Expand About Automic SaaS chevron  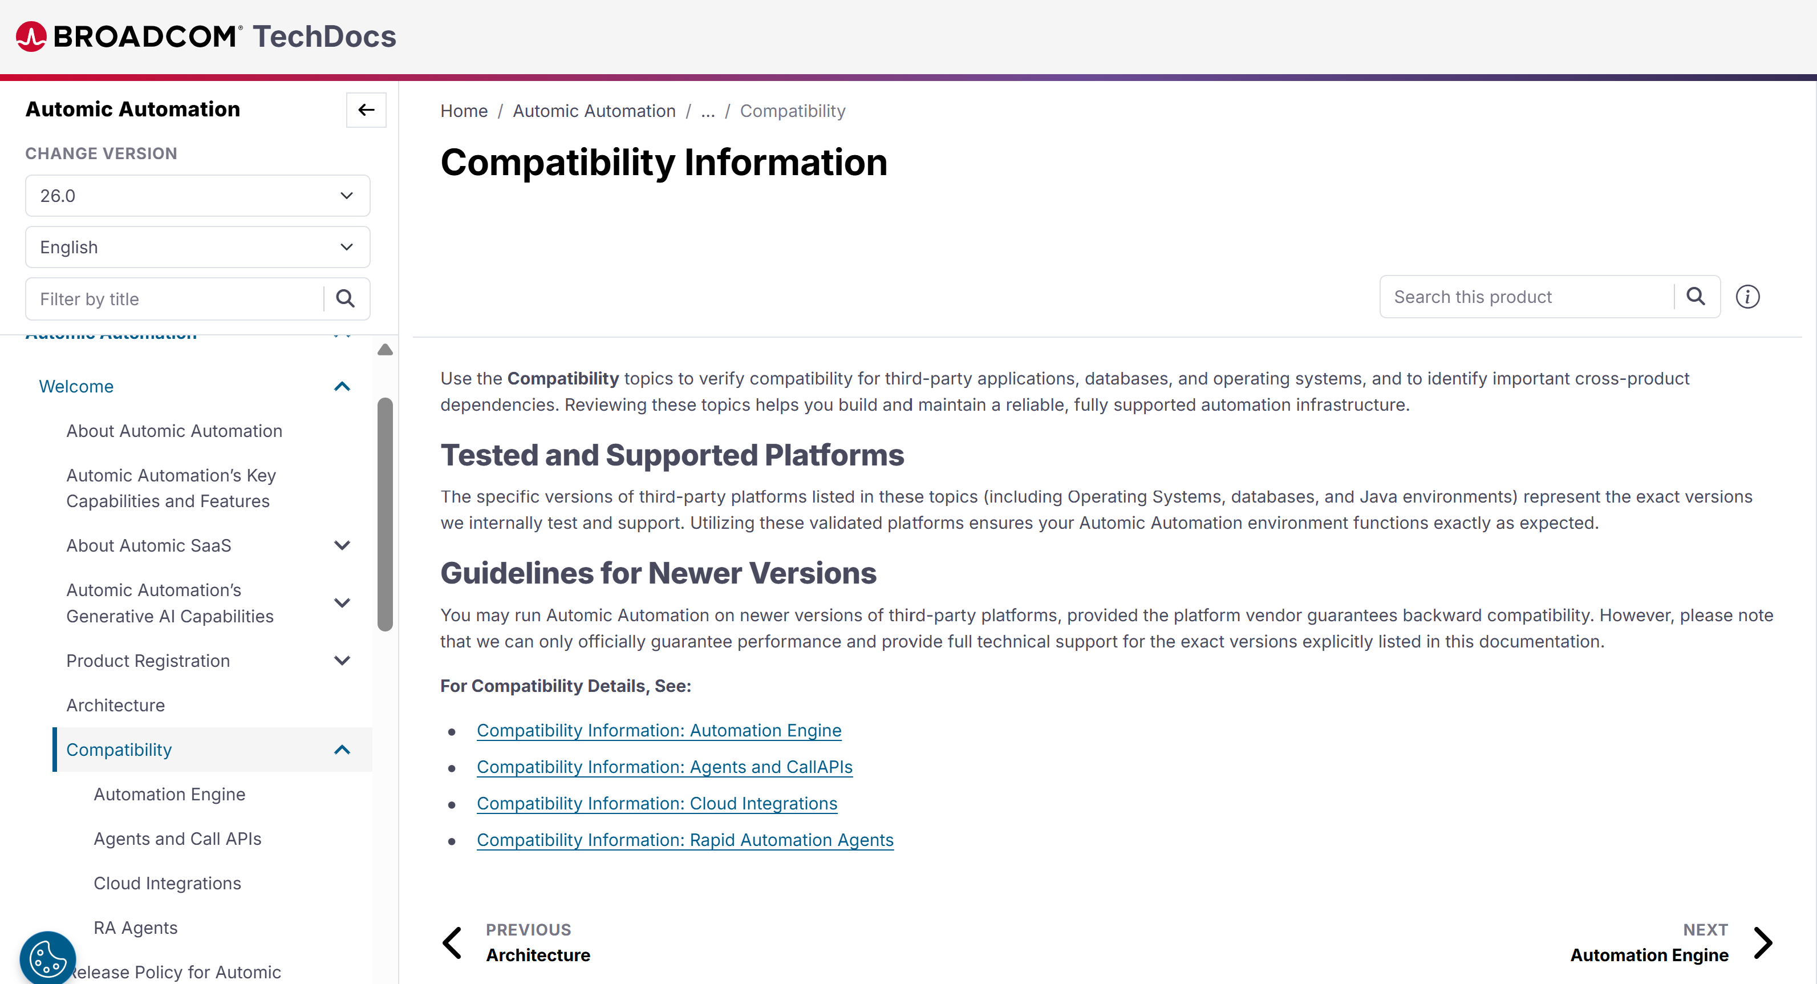tap(342, 545)
